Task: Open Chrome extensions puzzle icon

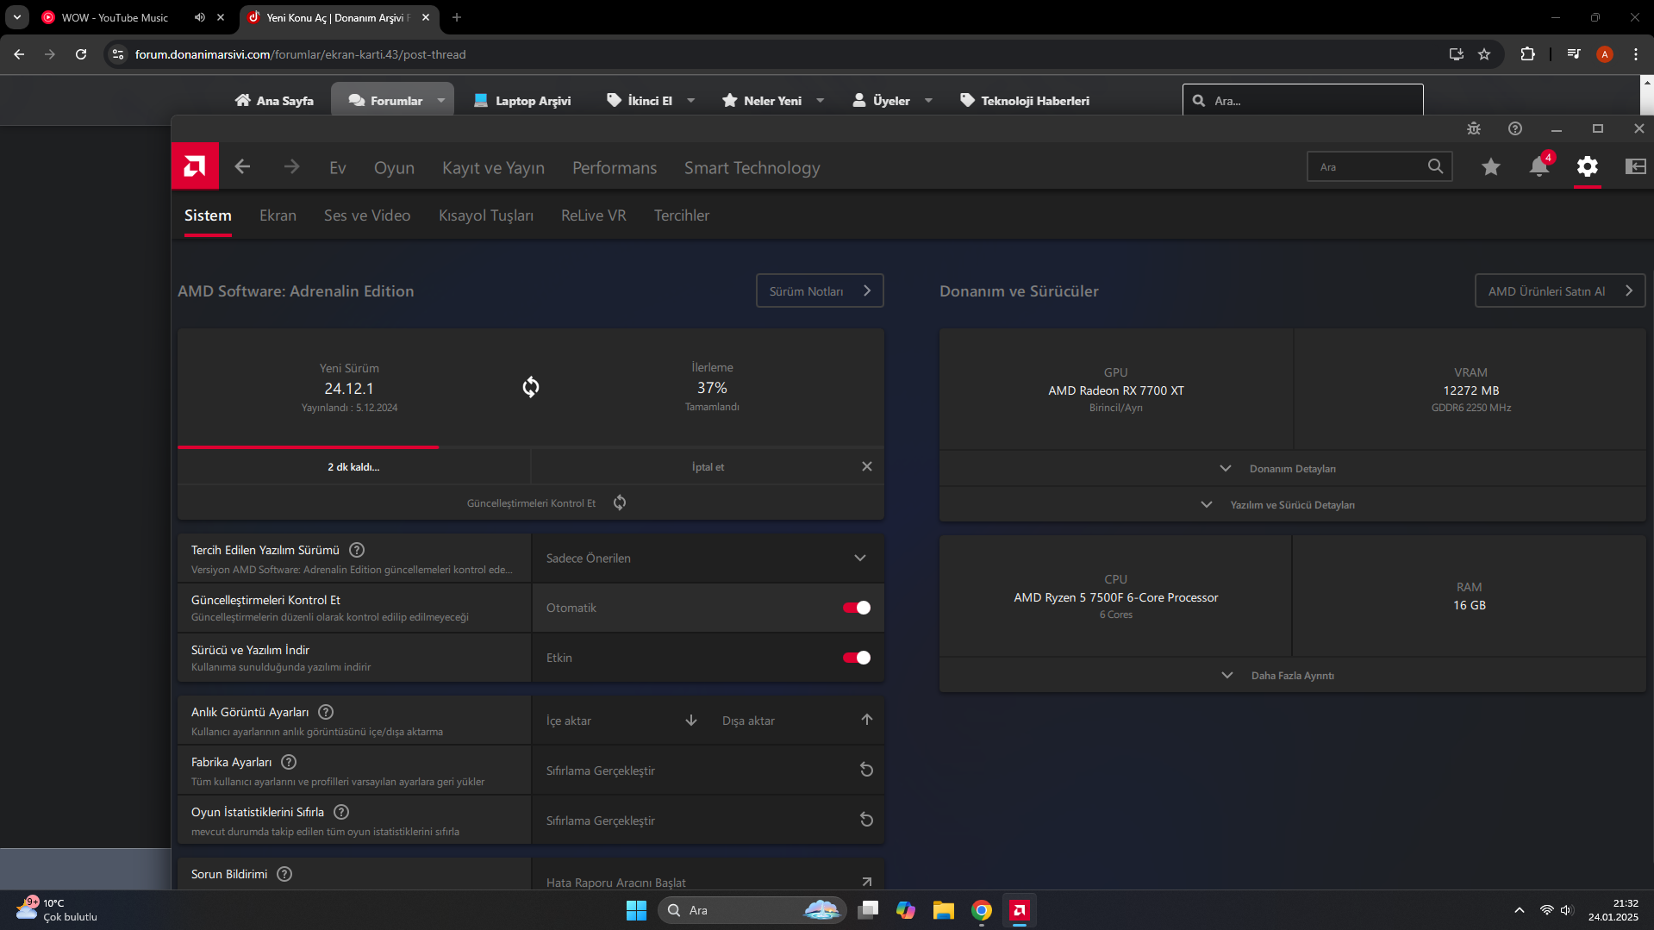Action: point(1527,54)
